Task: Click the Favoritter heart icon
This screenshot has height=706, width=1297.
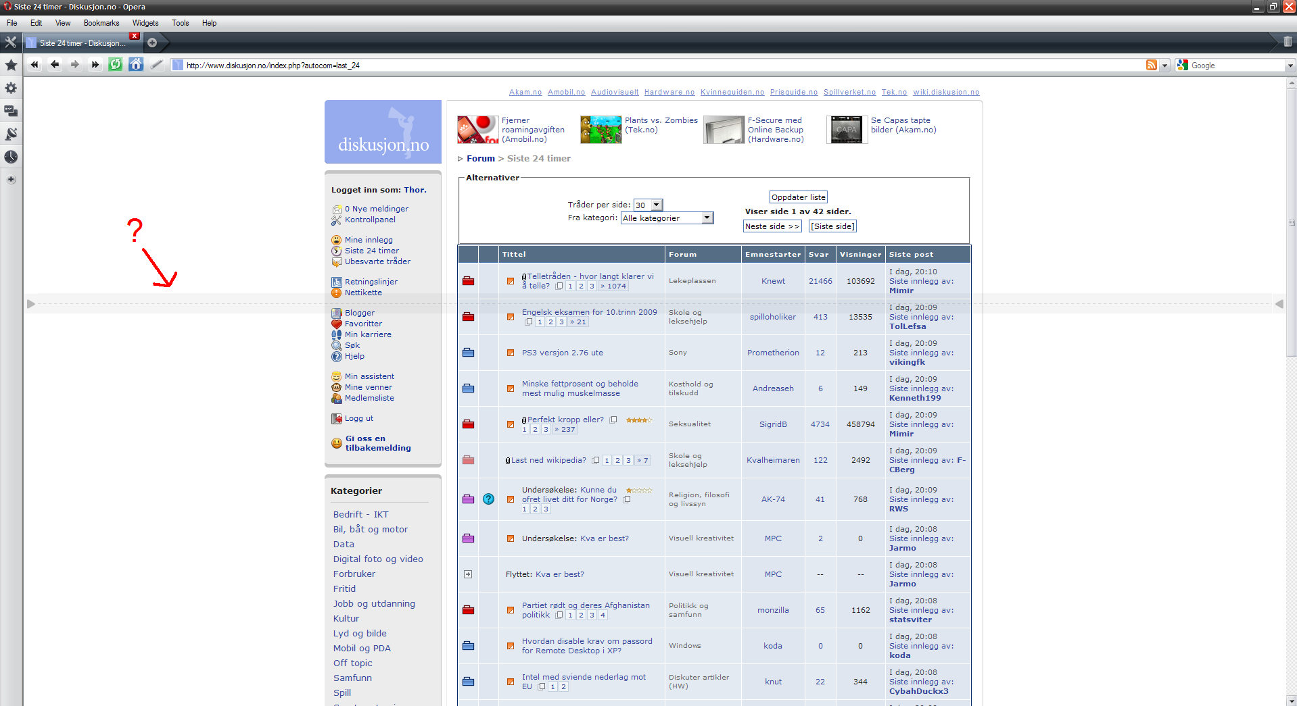Action: tap(336, 324)
